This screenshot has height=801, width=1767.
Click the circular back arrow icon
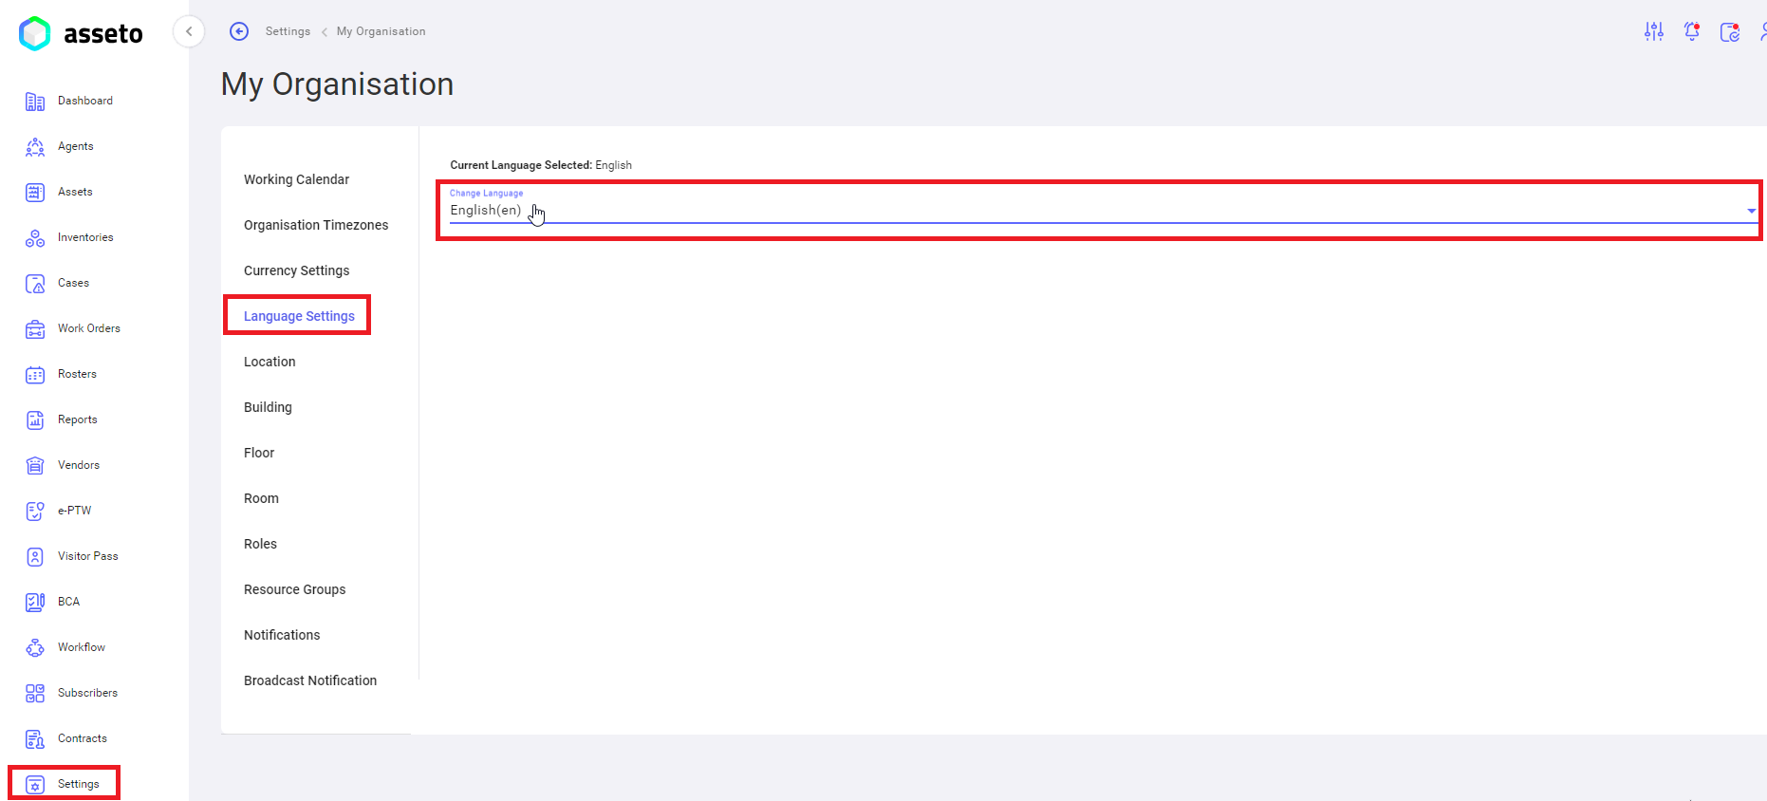[x=239, y=31]
